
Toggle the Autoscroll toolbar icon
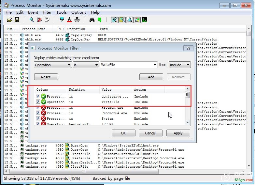tap(39, 20)
